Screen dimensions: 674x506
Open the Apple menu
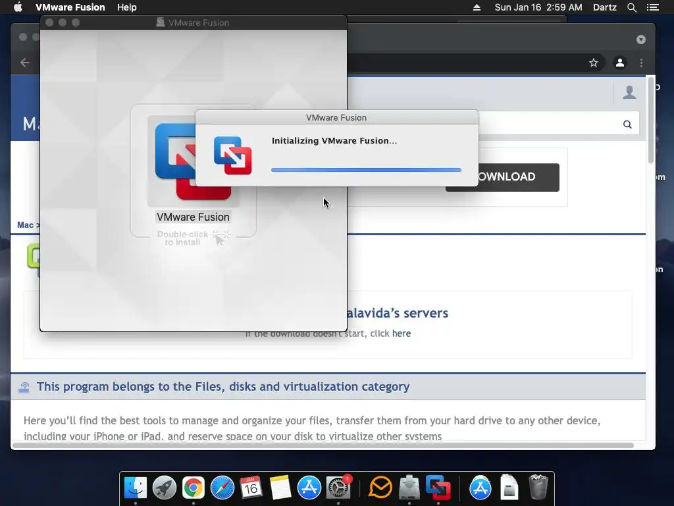point(18,7)
